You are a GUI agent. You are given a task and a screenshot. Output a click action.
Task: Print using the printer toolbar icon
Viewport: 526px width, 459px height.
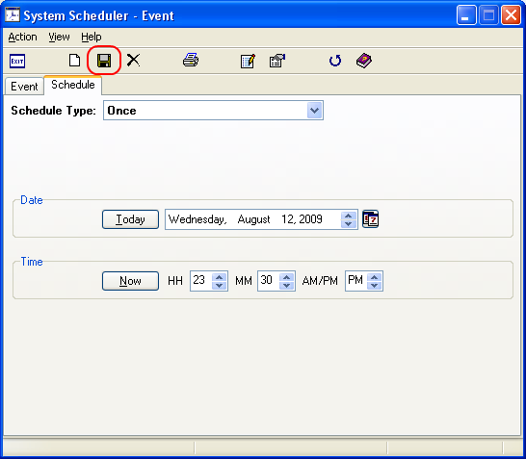(191, 61)
